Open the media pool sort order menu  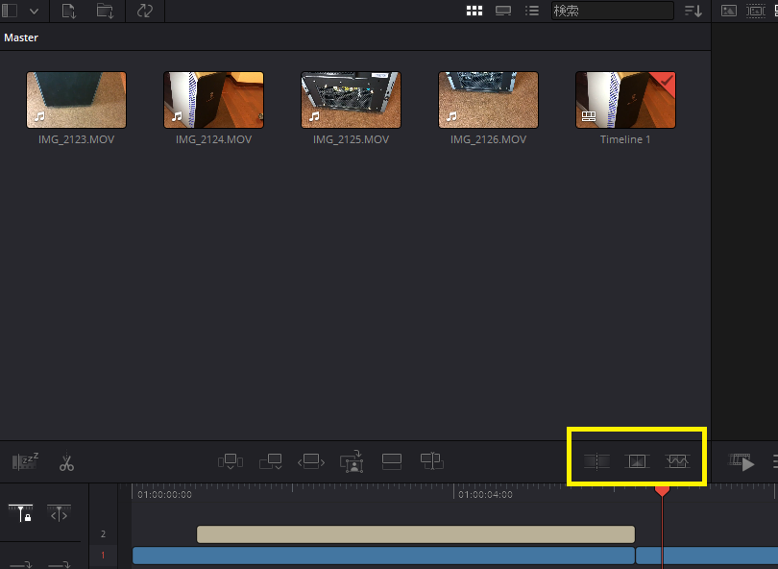coord(693,11)
